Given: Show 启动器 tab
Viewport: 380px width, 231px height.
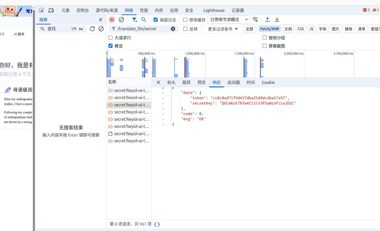Looking at the screenshot, I should point(234,82).
